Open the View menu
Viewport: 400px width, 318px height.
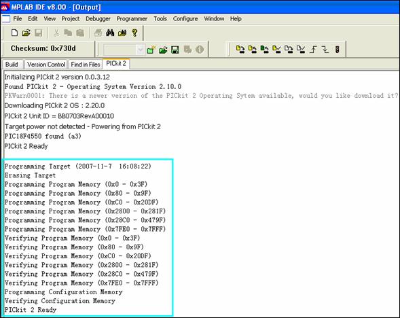click(x=50, y=18)
